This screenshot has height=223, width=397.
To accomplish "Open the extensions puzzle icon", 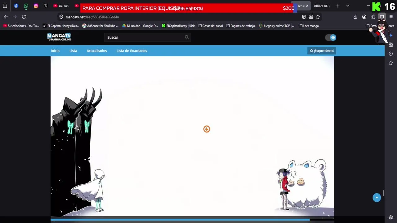I will coord(373,17).
